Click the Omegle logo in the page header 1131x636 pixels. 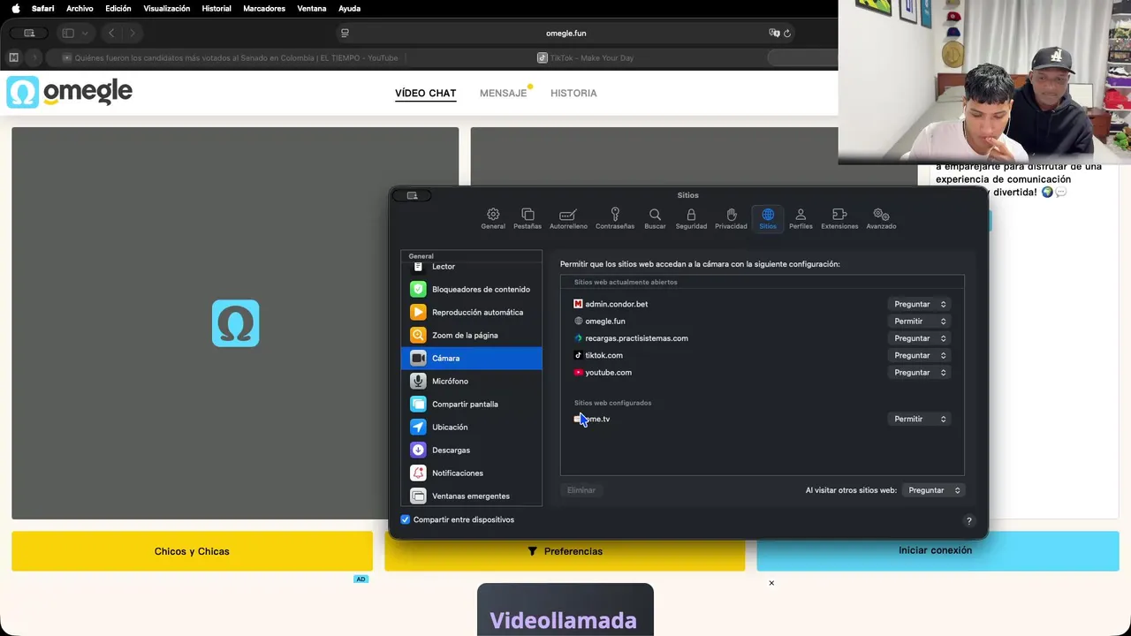click(69, 92)
